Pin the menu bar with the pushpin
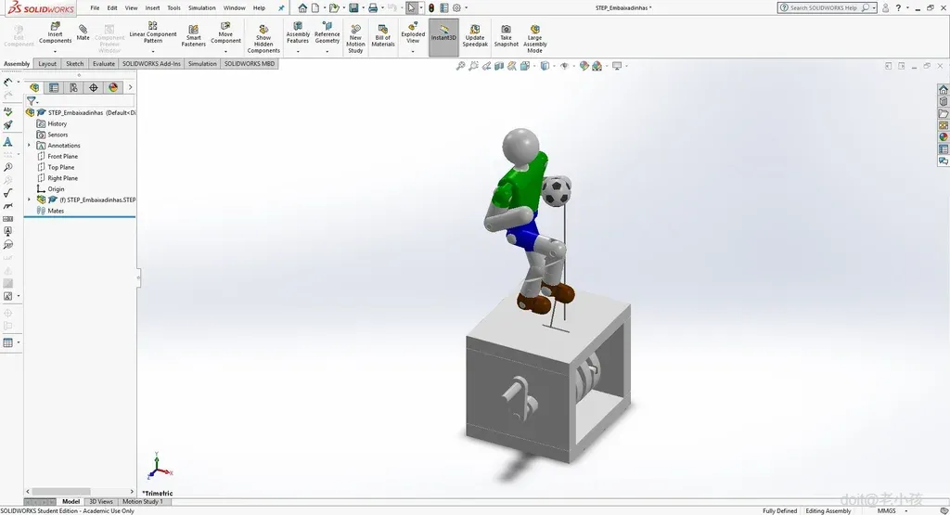Viewport: 950px width, 515px height. point(281,7)
